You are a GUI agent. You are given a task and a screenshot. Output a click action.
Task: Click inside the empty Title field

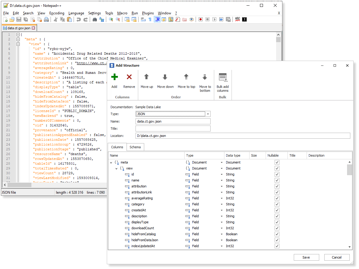click(x=173, y=128)
